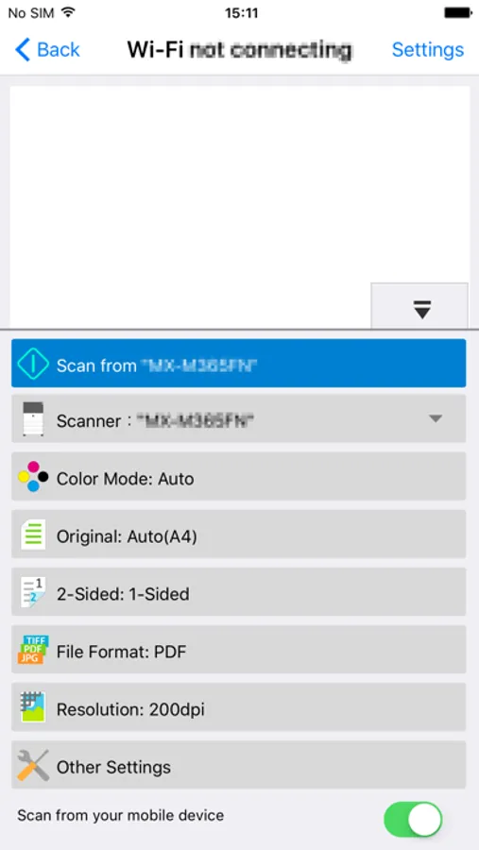This screenshot has height=850, width=479.
Task: Open Settings in top bar
Action: coord(427,49)
